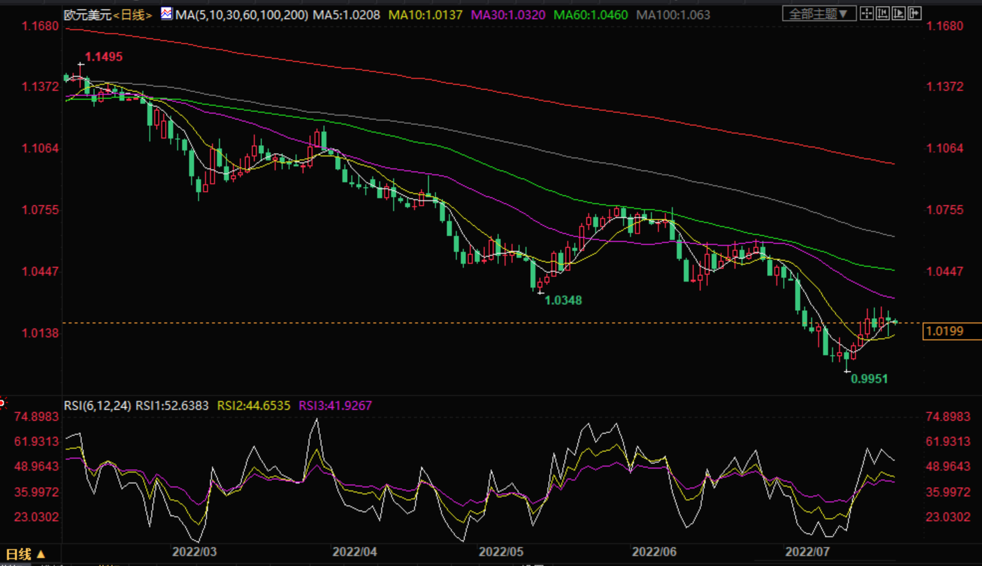The image size is (982, 566).
Task: Click the jump-to-start range icon
Action: [882, 14]
